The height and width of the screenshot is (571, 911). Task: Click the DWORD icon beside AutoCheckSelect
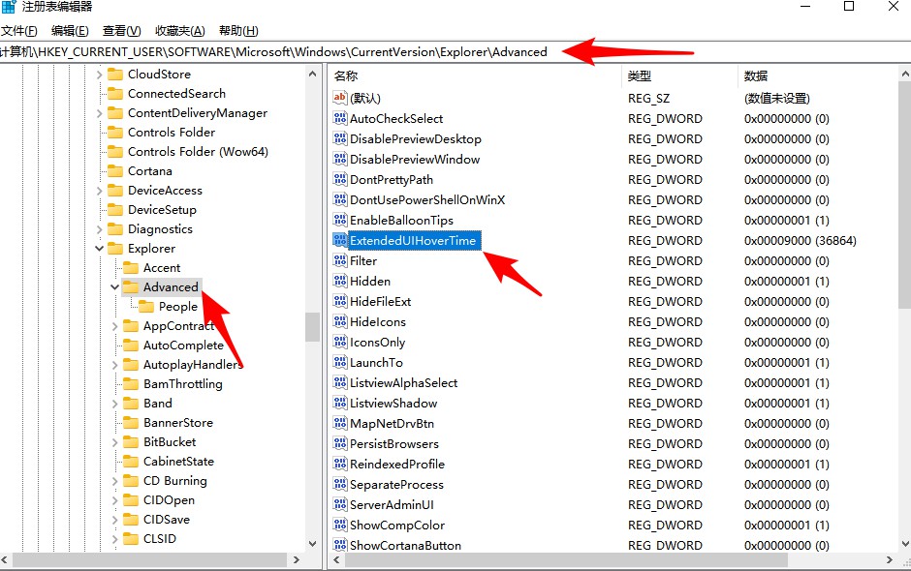[340, 118]
